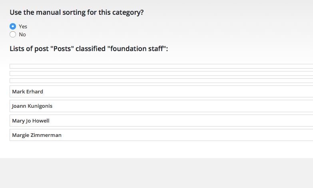
Task: Choose the Margie Zimmerman list item
Action: coord(160,135)
